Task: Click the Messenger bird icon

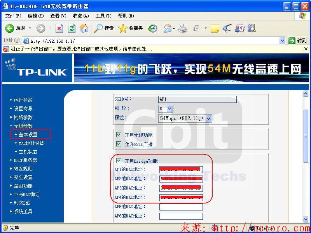Action: point(227,28)
